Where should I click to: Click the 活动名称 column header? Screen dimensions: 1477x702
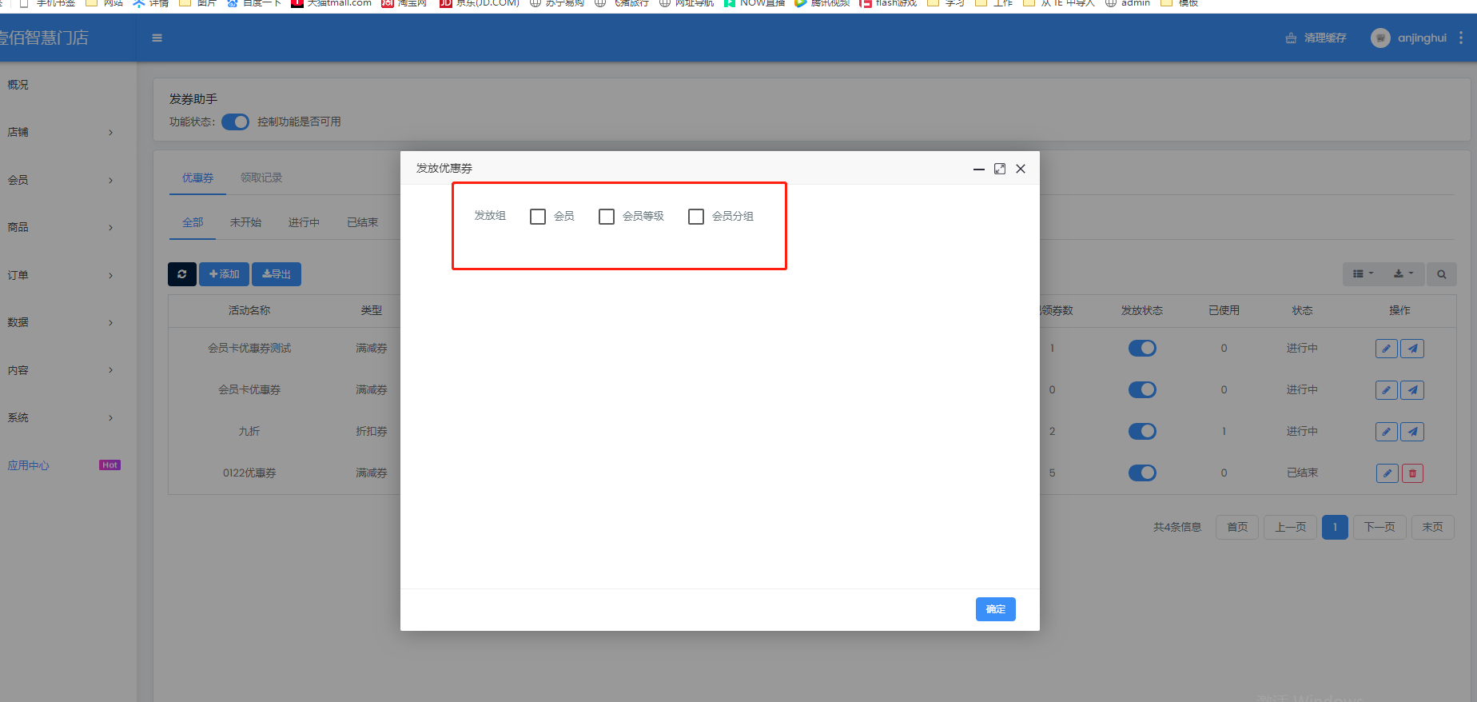[x=249, y=311]
